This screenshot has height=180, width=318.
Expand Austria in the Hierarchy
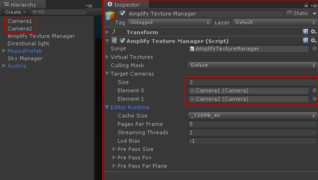click(4, 65)
